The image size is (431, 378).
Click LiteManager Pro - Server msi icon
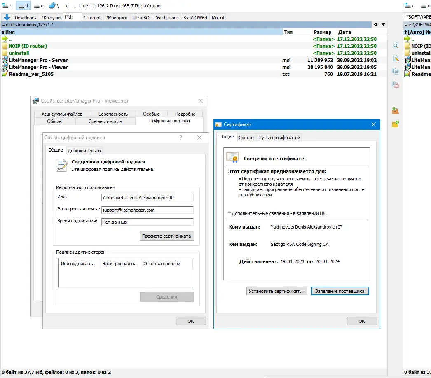point(5,60)
